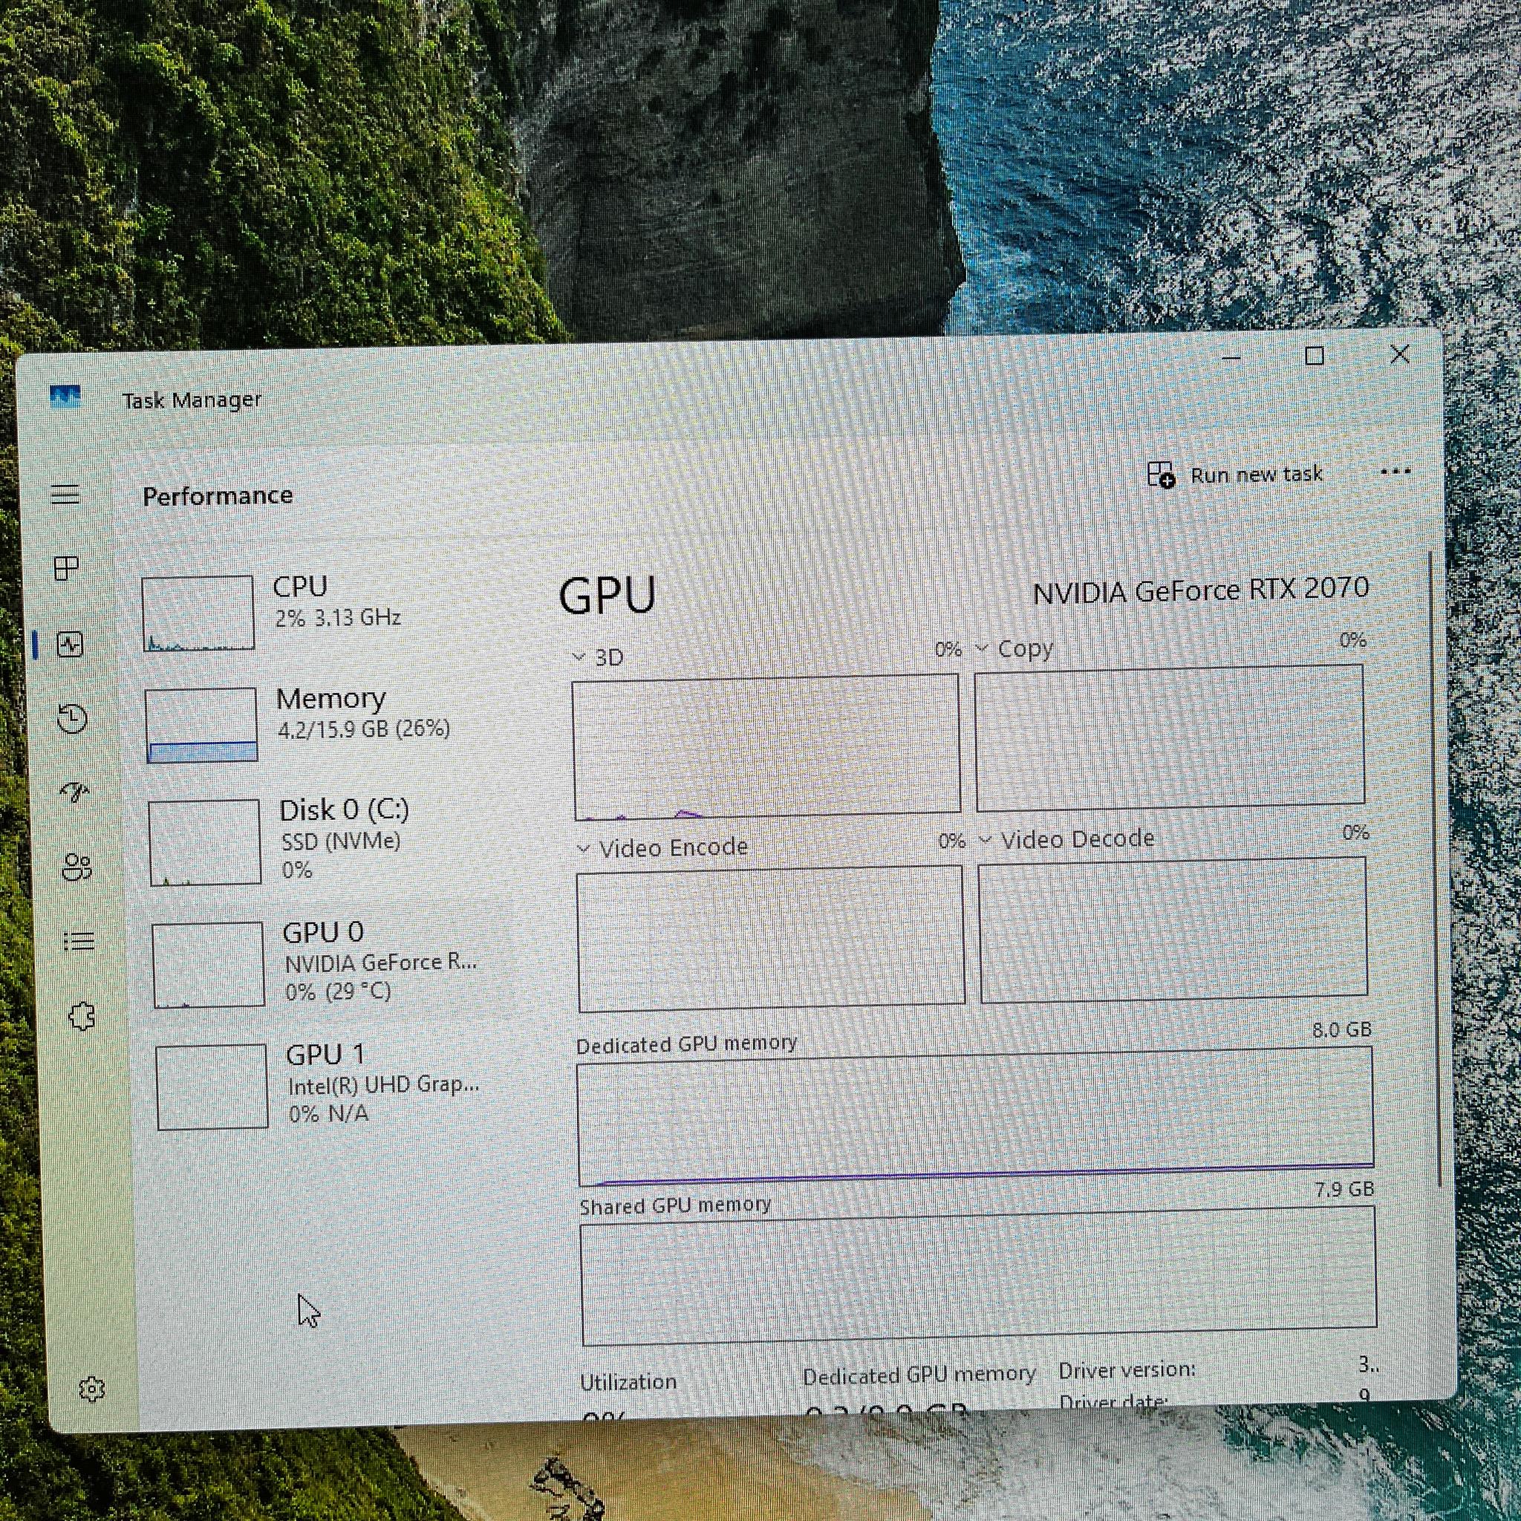
Task: Minimize the Task Manager window
Action: click(1231, 358)
